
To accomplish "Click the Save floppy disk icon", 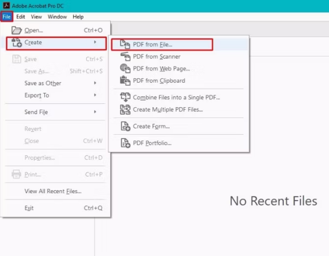I will [x=17, y=59].
